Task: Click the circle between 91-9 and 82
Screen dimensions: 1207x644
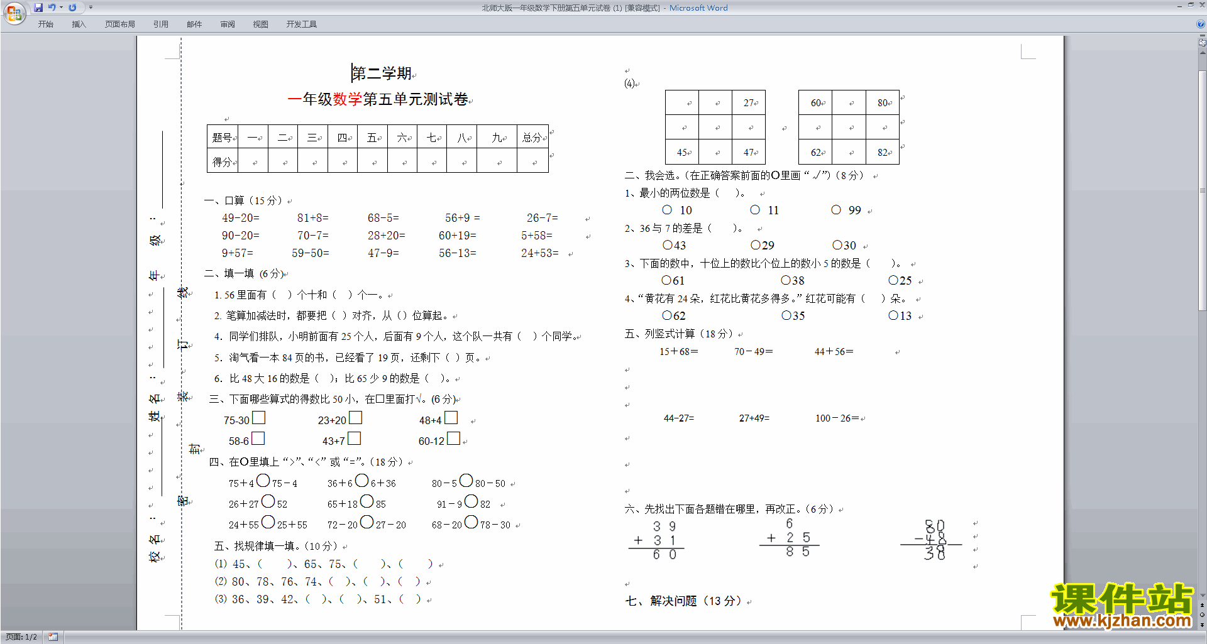Action: coord(471,501)
